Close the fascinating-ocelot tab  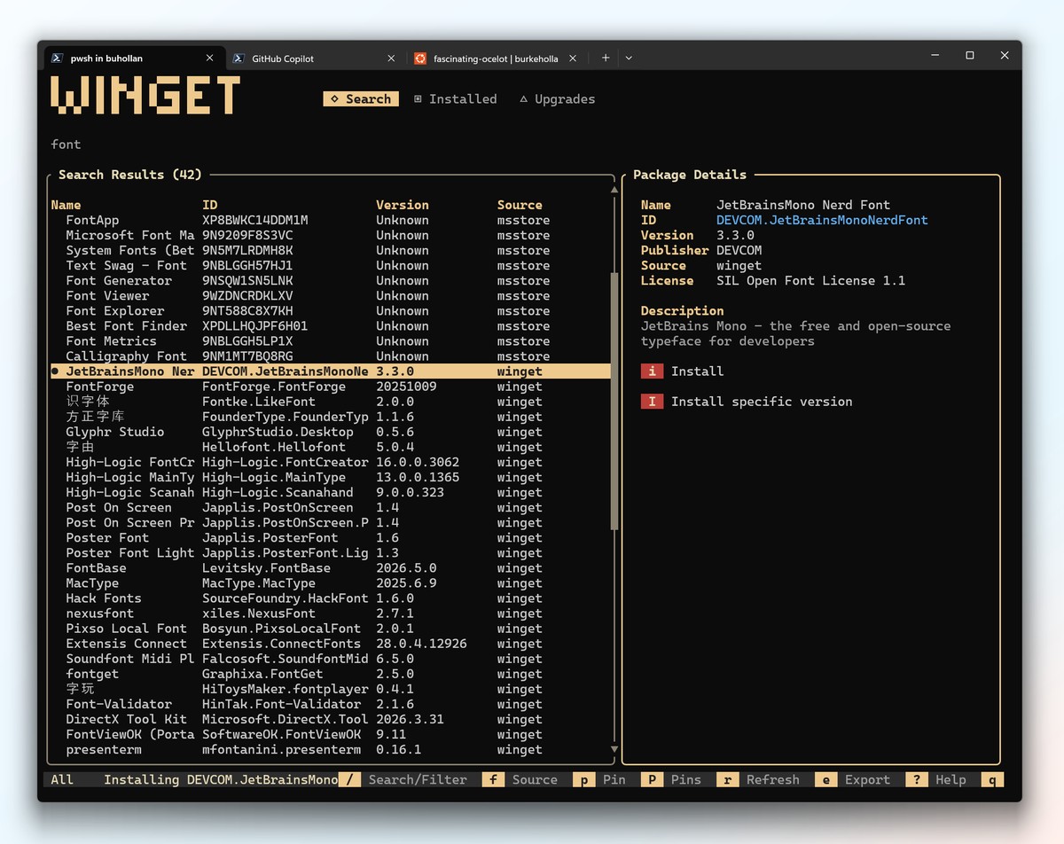573,59
